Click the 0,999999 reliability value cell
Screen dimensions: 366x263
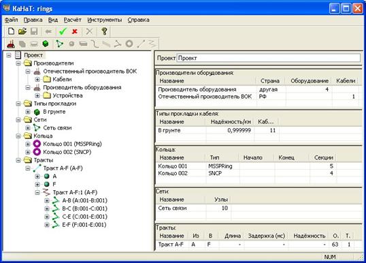[239, 130]
